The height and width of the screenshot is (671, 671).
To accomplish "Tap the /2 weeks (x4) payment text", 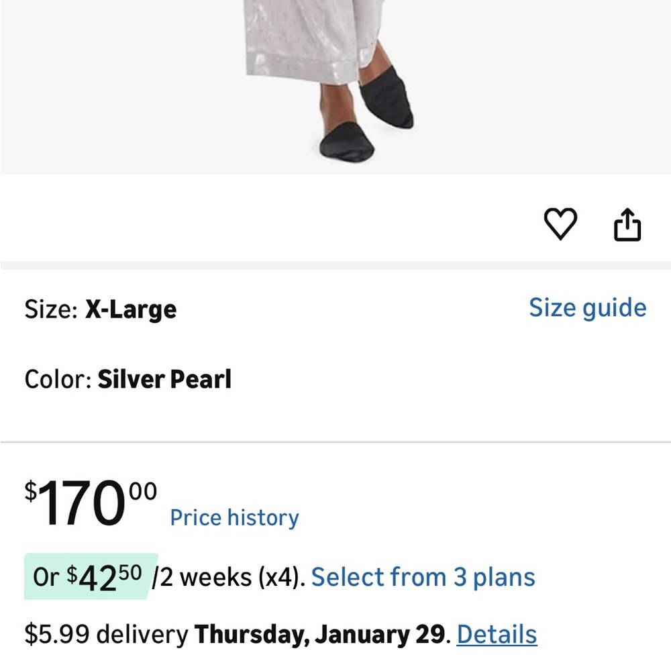I will point(229,577).
